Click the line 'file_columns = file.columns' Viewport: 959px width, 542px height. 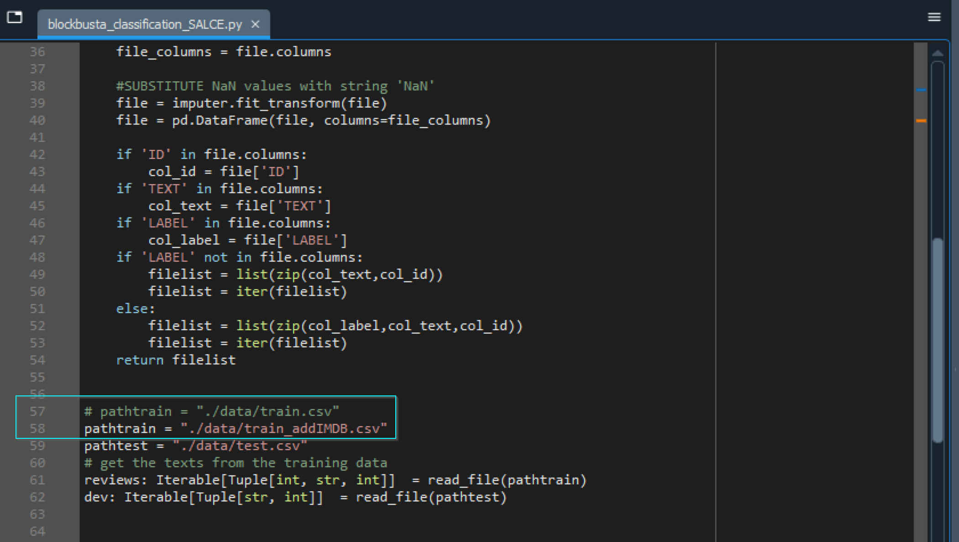pos(224,52)
